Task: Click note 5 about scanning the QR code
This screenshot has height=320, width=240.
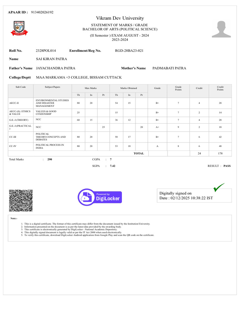Action: 89,235
